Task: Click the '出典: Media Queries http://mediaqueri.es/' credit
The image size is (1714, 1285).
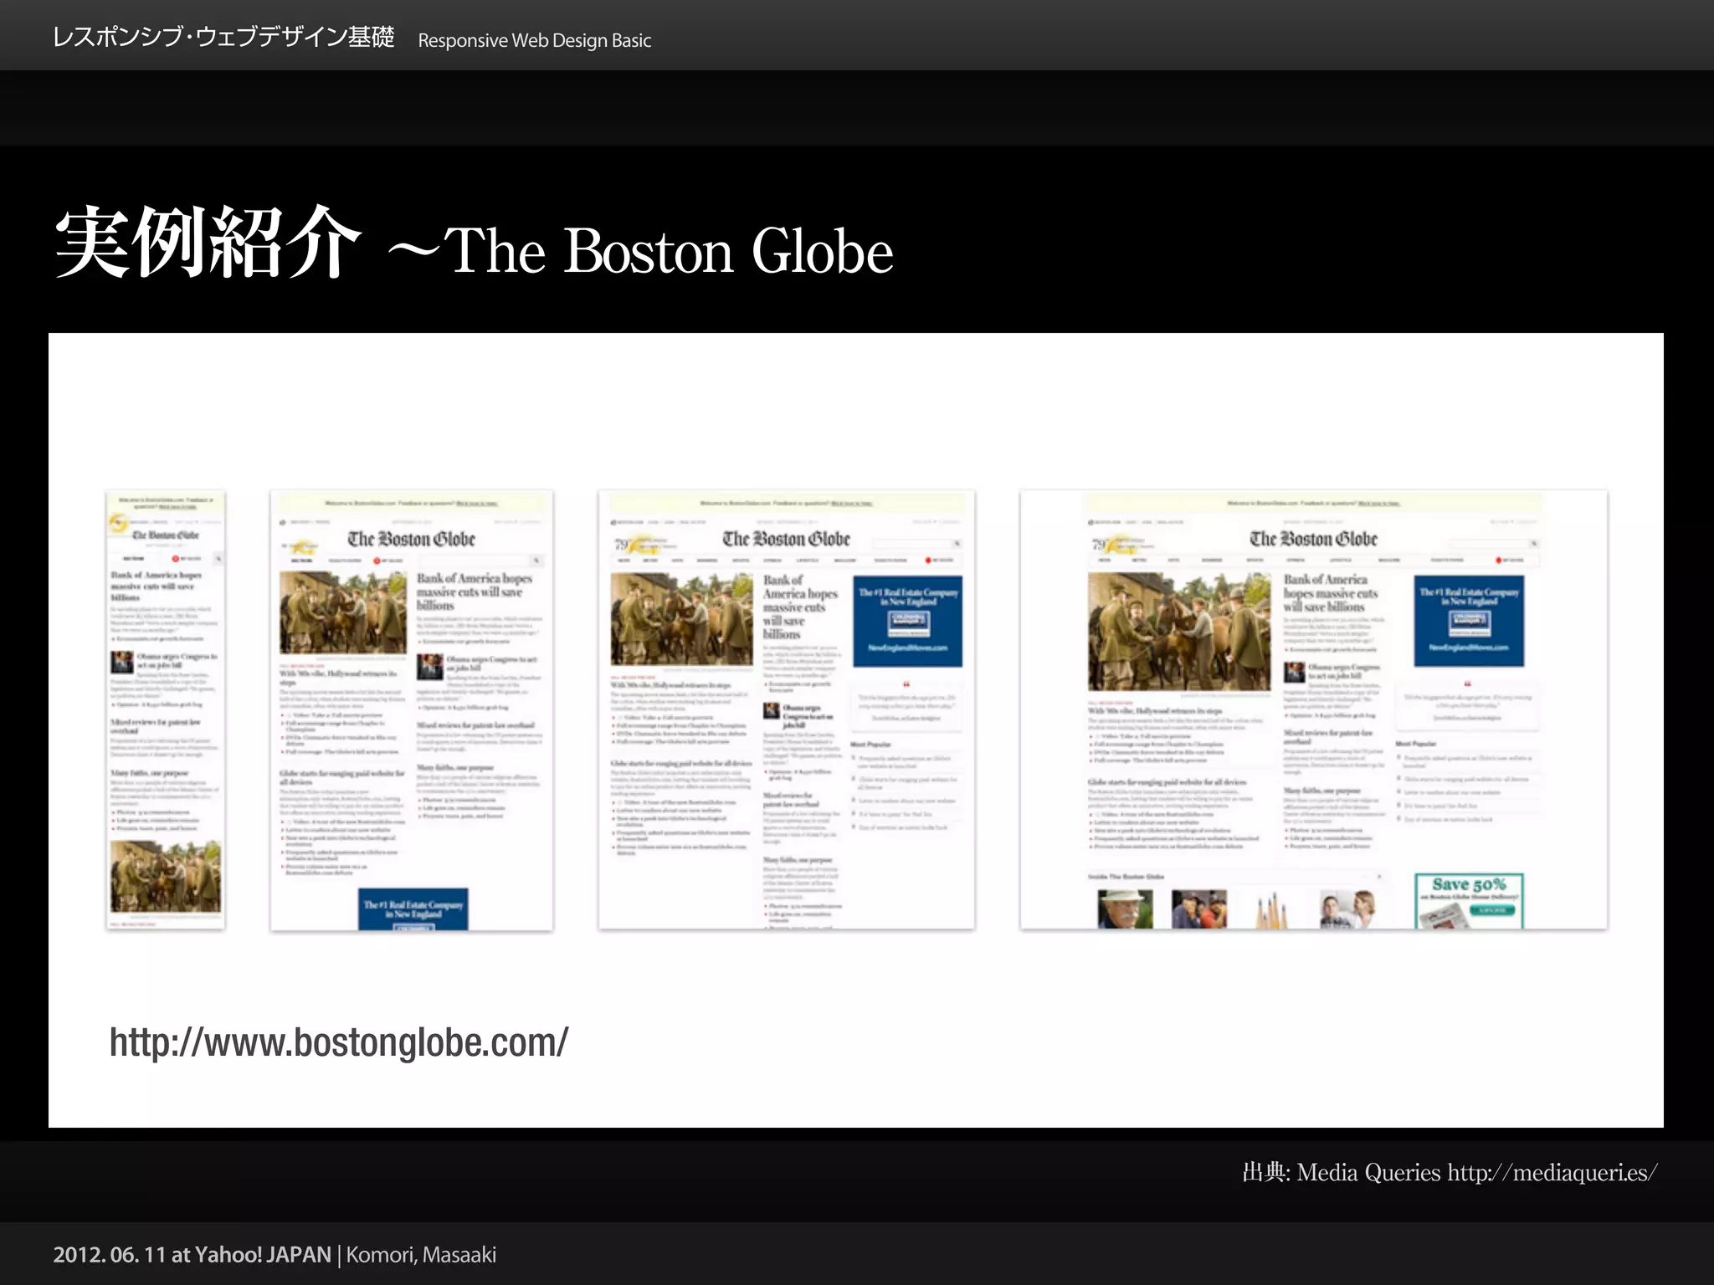Action: [x=1450, y=1172]
